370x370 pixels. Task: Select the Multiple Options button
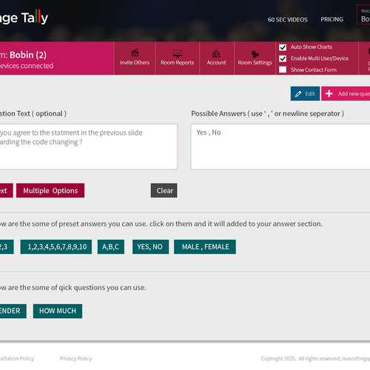pyautogui.click(x=50, y=190)
